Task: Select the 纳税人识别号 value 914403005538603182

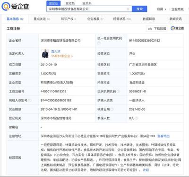Action: click(56, 100)
